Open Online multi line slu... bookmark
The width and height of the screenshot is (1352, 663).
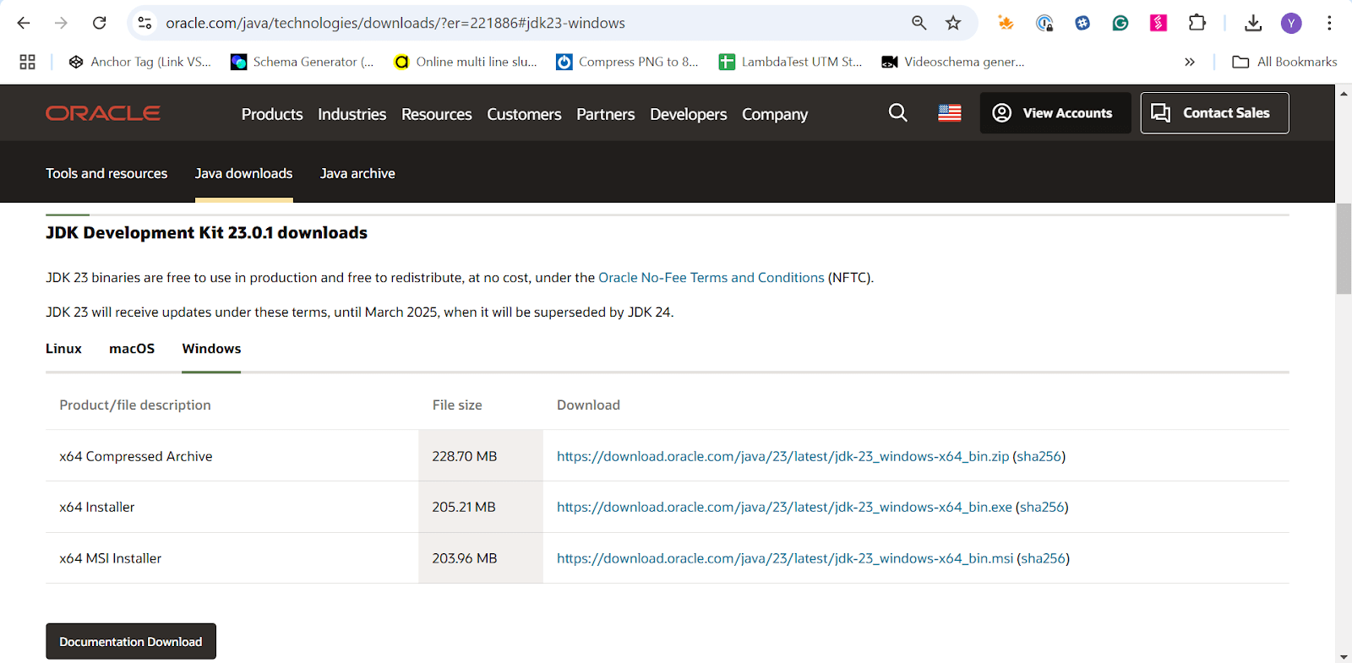click(466, 62)
